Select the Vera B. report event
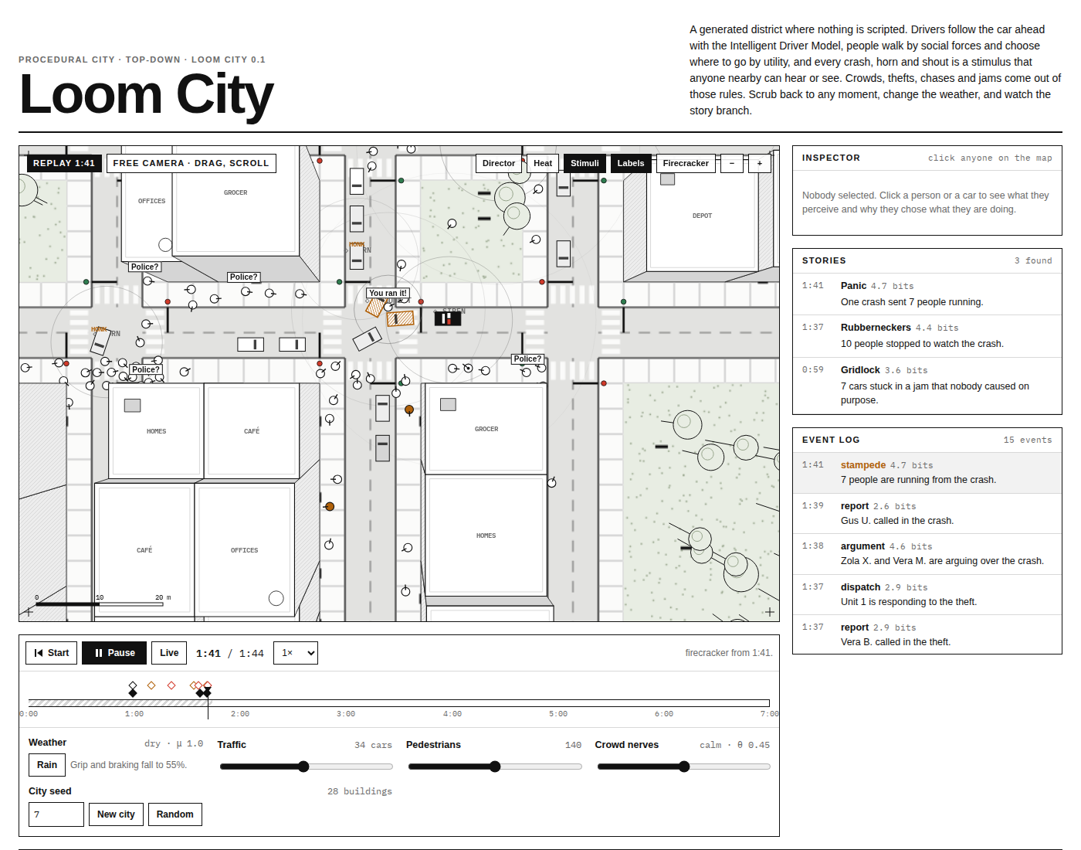1081x850 pixels. pos(927,634)
